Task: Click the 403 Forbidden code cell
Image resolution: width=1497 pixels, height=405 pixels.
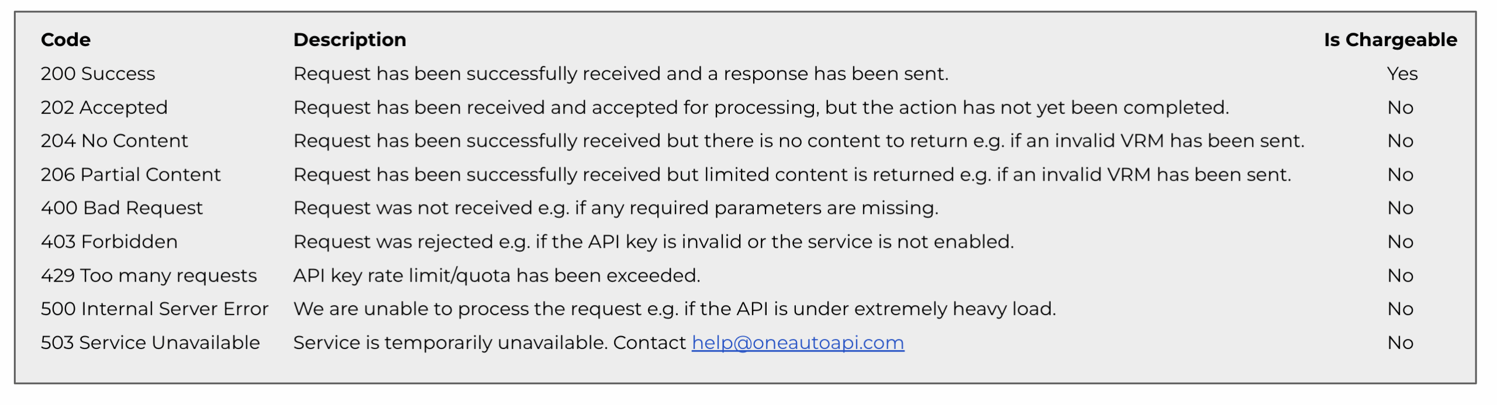Action: pyautogui.click(x=109, y=242)
